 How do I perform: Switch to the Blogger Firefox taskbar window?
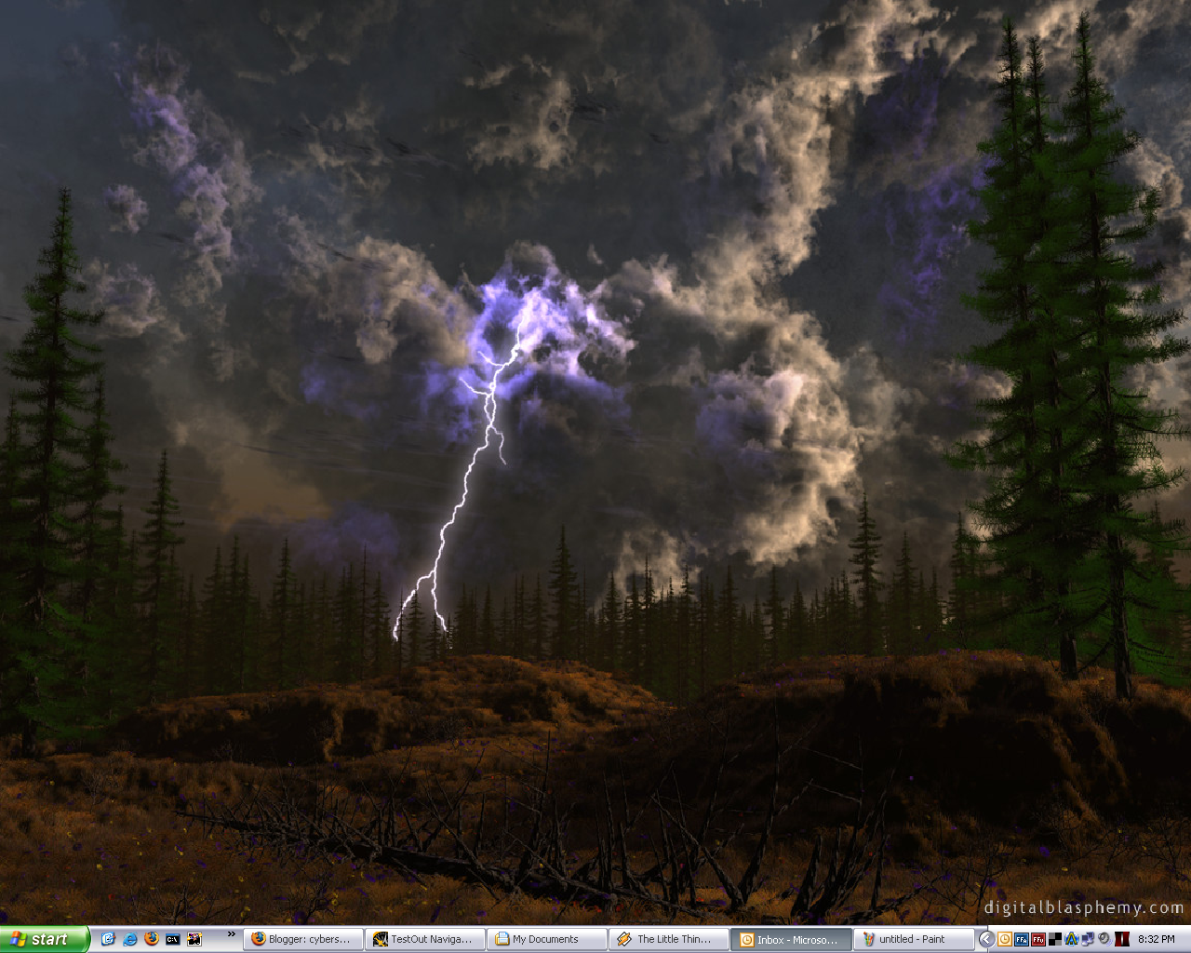303,939
